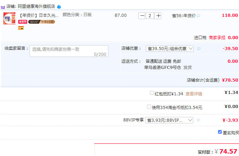Screen dimensions: 239x156
Task: Click the 商家承担 import tax text
Action: [217, 37]
